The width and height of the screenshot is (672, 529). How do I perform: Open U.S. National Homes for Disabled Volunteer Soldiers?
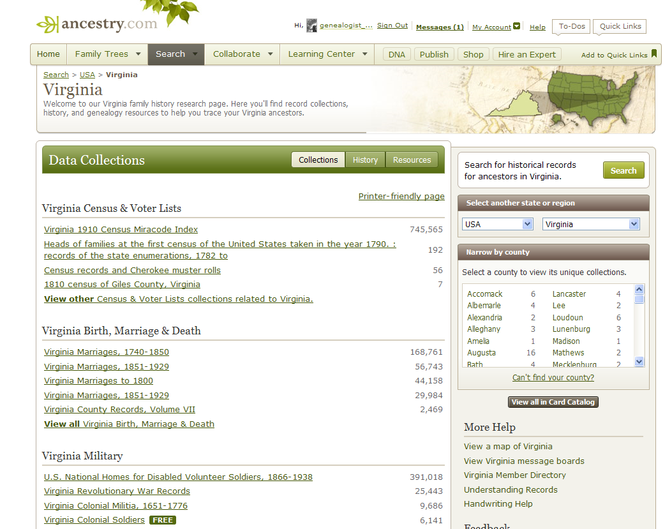pyautogui.click(x=178, y=477)
